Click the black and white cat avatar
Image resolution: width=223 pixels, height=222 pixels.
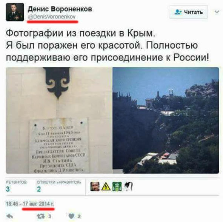coord(128,186)
